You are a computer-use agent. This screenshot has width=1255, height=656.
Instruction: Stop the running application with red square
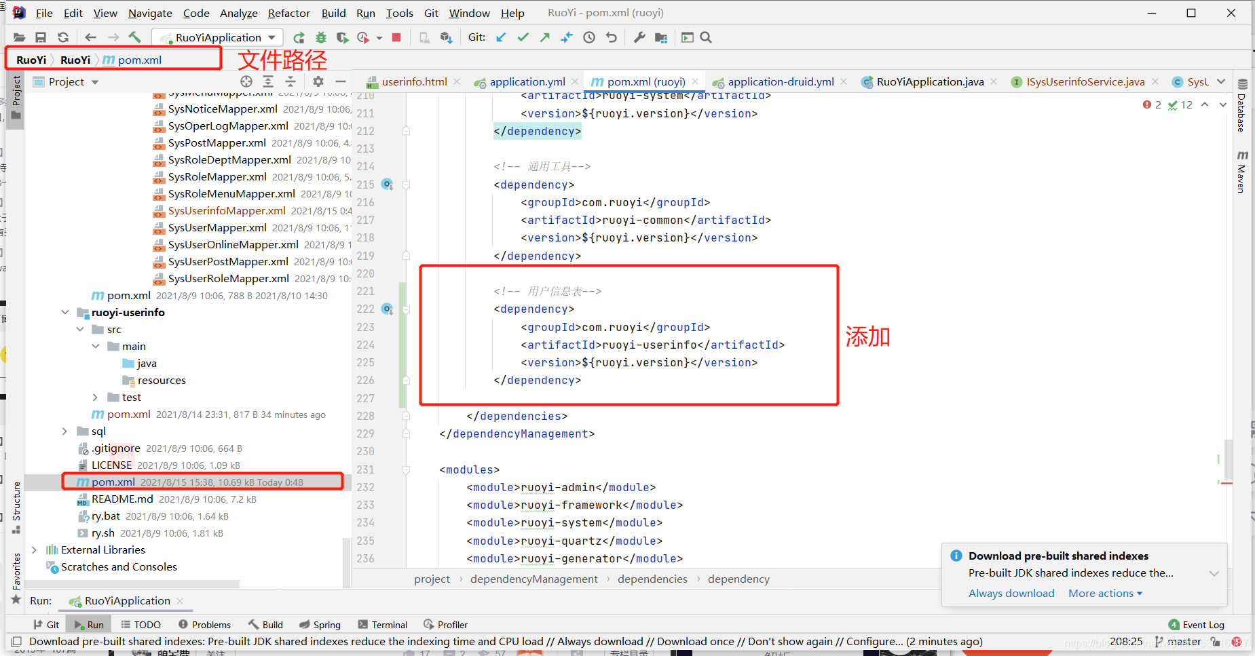396,38
